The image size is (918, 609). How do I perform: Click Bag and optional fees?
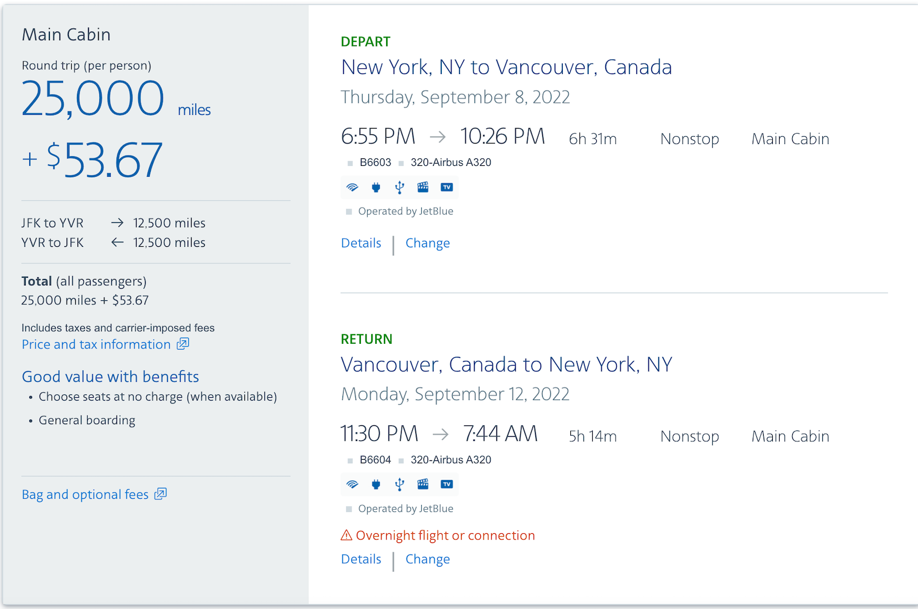tap(87, 494)
